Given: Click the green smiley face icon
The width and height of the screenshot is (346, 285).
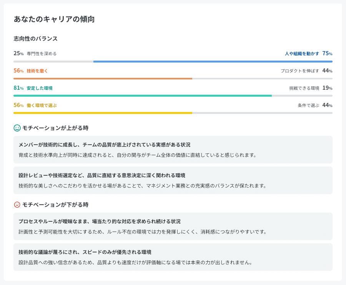Looking at the screenshot, I should point(17,128).
